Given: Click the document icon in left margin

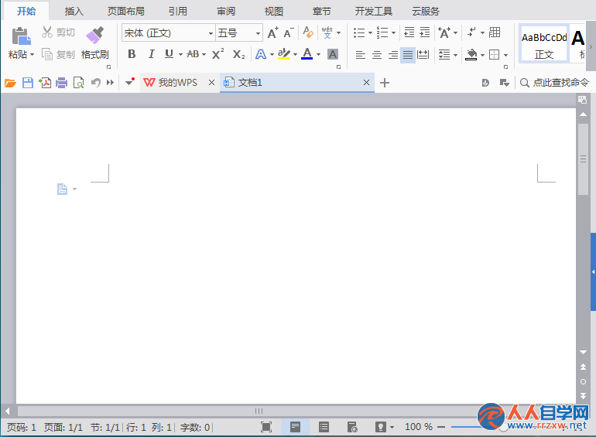Looking at the screenshot, I should (63, 189).
